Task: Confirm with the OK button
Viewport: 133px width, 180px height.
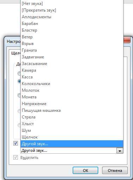Action: (85, 171)
